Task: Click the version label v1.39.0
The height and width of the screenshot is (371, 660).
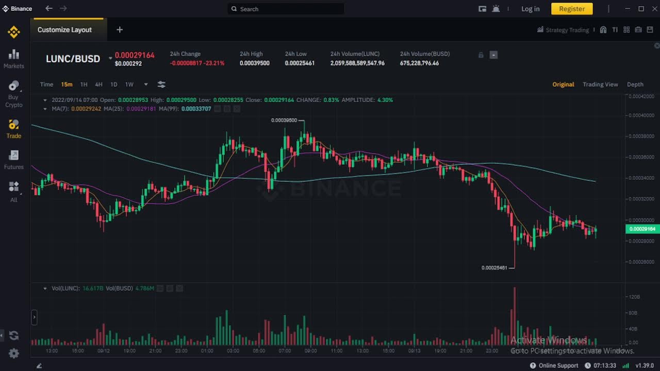Action: [x=645, y=365]
